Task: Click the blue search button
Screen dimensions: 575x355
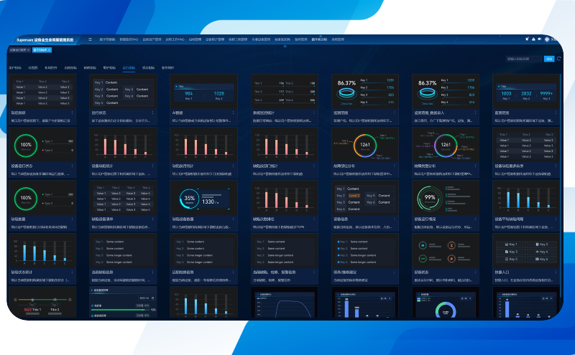Action: [x=549, y=59]
